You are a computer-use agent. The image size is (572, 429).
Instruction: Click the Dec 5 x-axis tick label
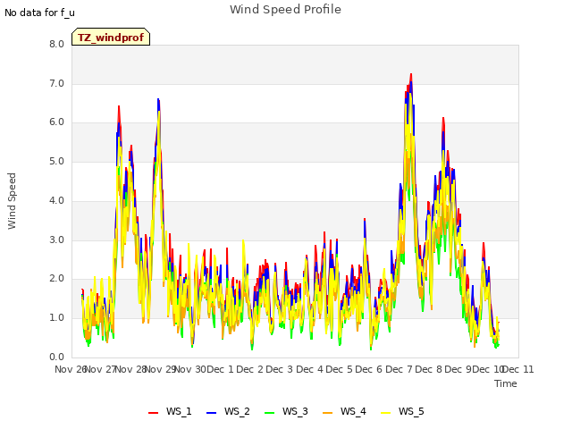340,369
